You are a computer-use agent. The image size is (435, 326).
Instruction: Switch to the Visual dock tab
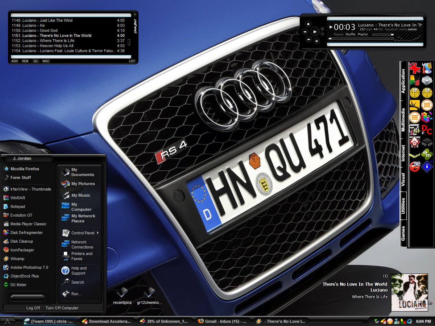403,180
